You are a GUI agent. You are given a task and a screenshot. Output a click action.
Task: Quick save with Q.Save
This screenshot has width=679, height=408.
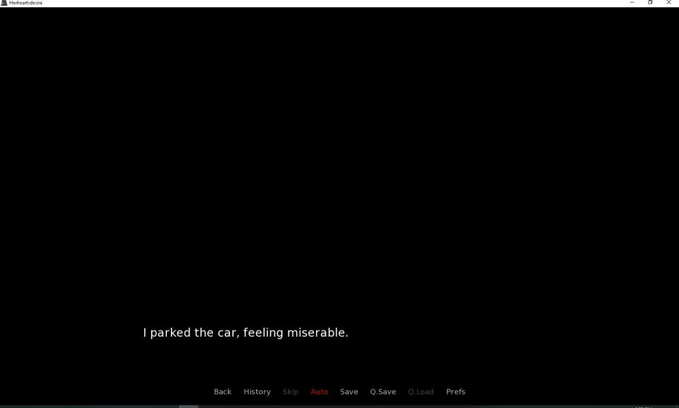[x=383, y=392]
